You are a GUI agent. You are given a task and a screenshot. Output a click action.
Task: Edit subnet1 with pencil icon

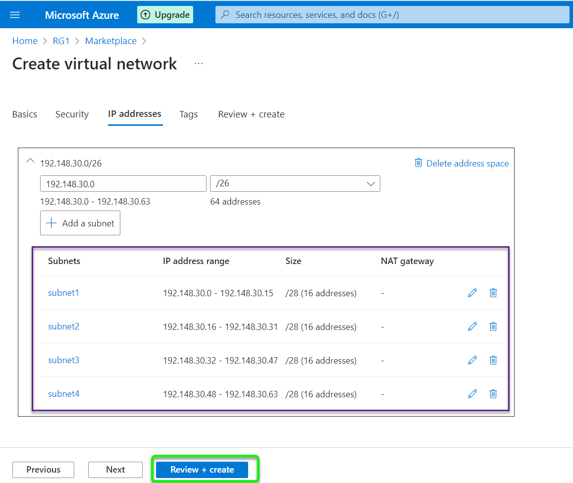[x=472, y=293]
